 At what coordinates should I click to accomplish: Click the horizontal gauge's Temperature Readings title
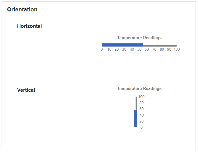[139, 38]
